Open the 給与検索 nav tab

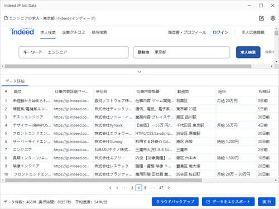point(99,32)
